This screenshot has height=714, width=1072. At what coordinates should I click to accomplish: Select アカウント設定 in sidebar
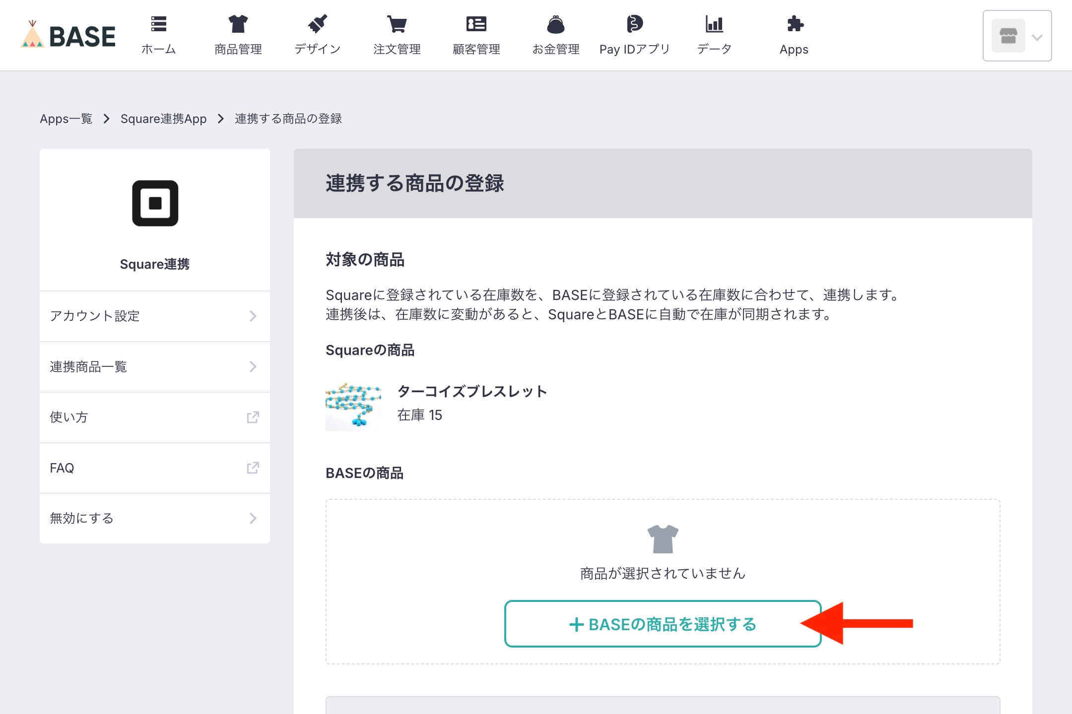pyautogui.click(x=155, y=316)
